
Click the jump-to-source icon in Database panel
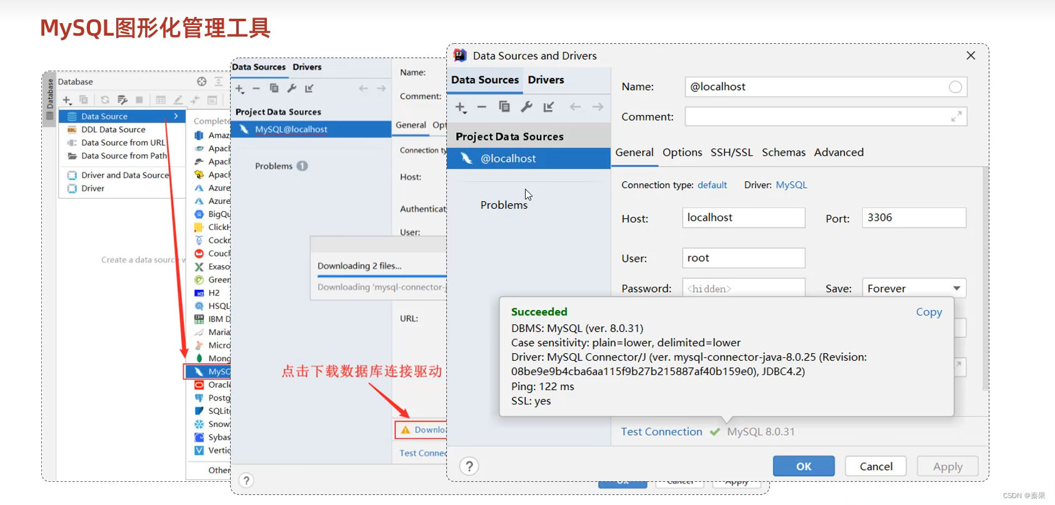tap(195, 99)
